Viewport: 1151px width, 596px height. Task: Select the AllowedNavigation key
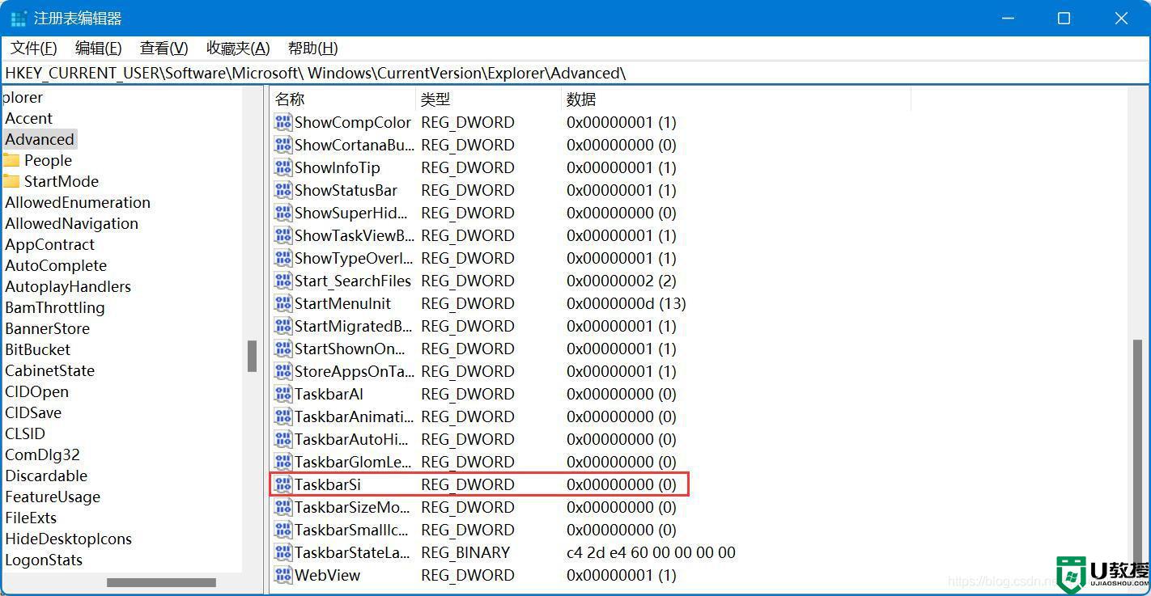[72, 223]
